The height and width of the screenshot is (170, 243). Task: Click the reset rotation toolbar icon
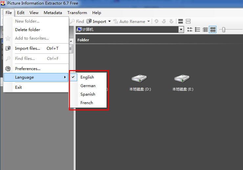point(156,21)
